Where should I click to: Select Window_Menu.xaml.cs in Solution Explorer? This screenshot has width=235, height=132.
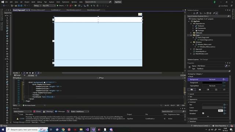[x=207, y=47]
